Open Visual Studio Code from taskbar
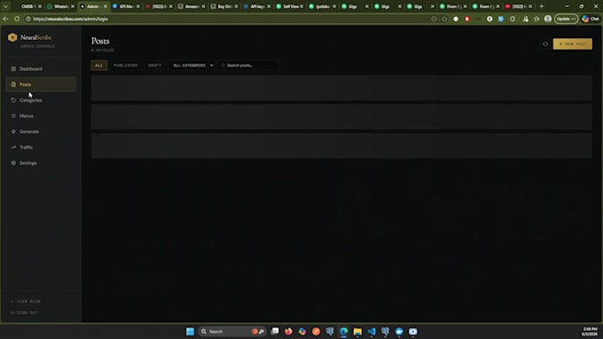 tap(372, 331)
